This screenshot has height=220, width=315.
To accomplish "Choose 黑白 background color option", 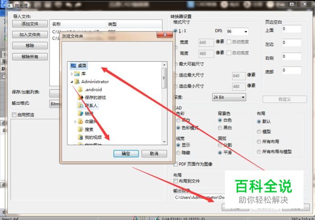I will click(220, 128).
